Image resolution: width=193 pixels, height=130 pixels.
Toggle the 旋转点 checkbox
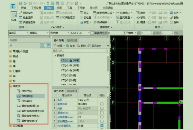92,33
